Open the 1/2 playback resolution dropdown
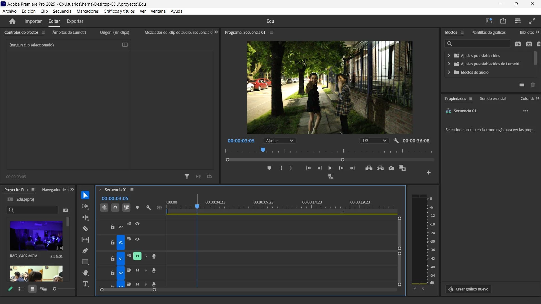The height and width of the screenshot is (304, 541). (374, 141)
